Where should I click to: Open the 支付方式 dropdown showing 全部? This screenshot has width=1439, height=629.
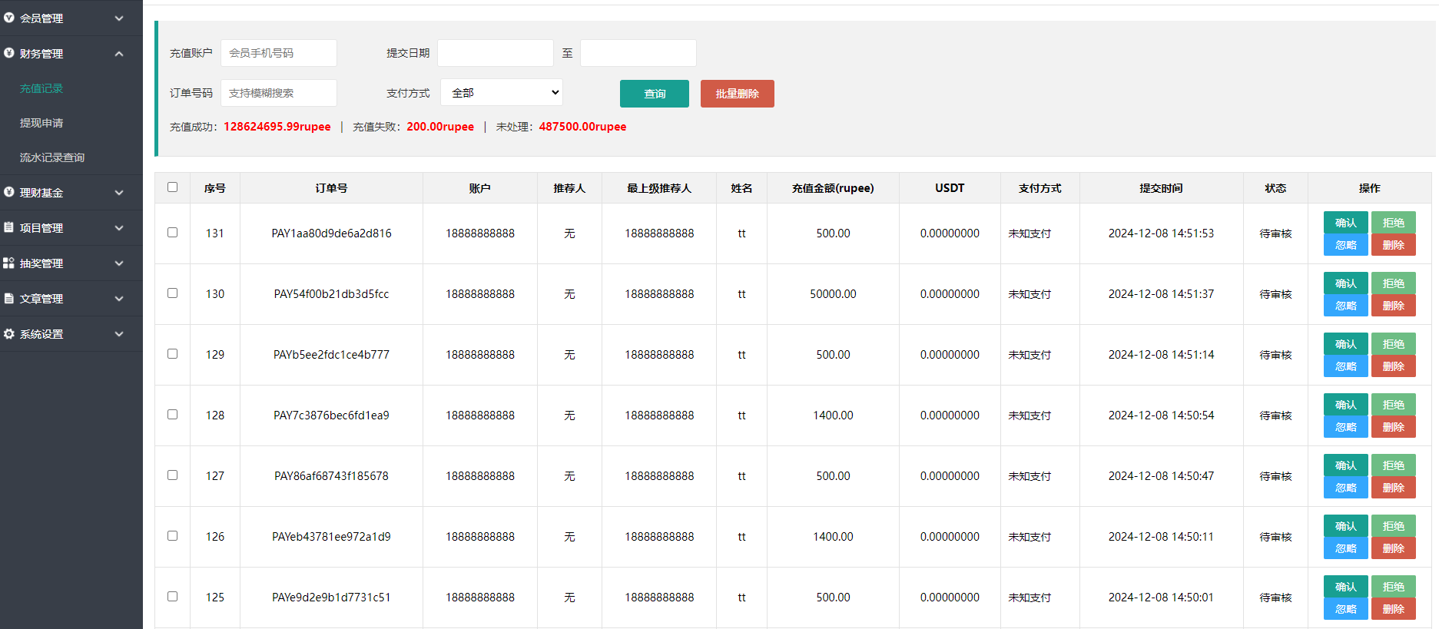[x=502, y=93]
